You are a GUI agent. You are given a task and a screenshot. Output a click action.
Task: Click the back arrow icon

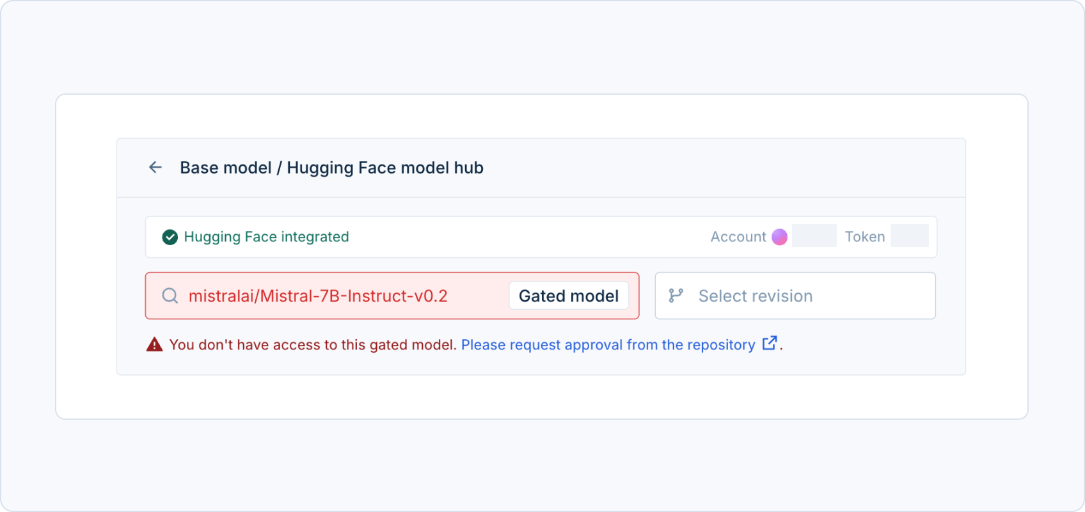click(155, 168)
